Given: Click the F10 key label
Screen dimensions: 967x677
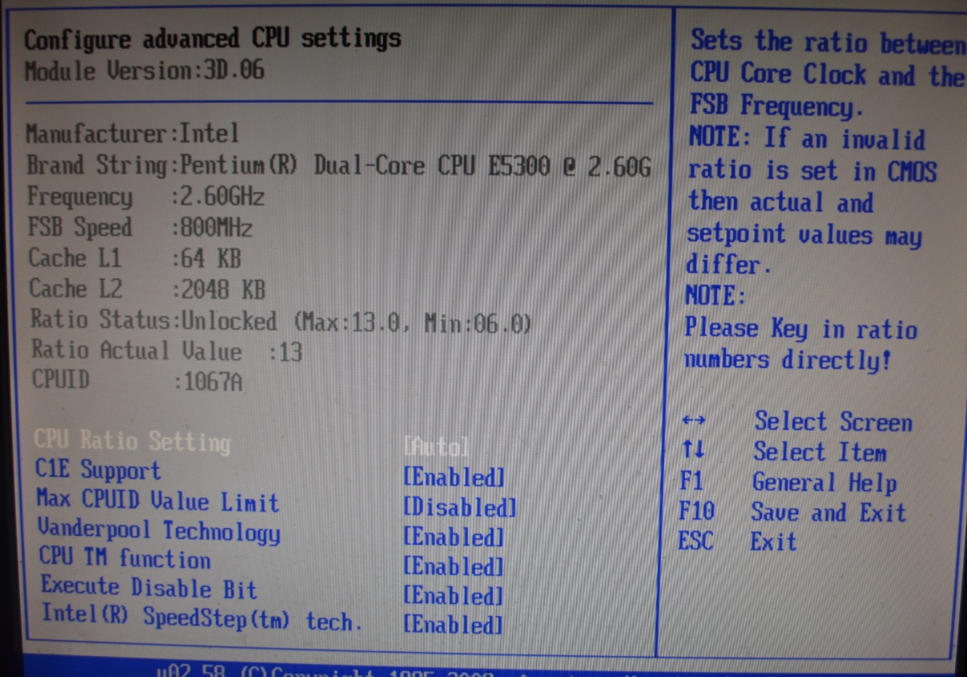Looking at the screenshot, I should [696, 511].
